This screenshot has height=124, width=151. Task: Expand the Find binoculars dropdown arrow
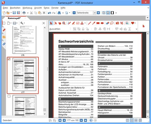point(63,13)
